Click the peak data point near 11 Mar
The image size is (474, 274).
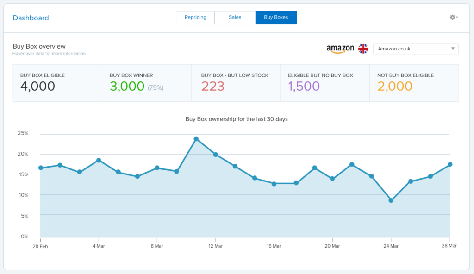196,139
